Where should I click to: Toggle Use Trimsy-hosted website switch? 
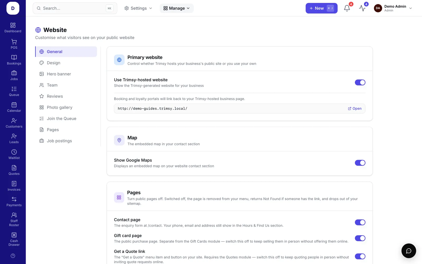[x=360, y=83]
